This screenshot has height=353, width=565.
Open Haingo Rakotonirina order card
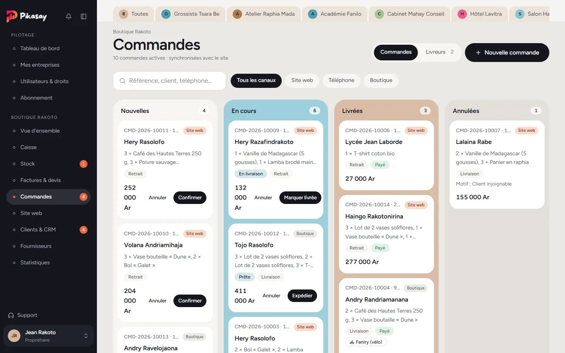[386, 234]
